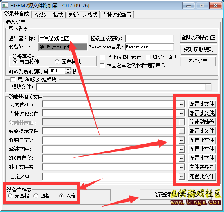This screenshot has height=212, width=224.
Task: Click browse button for 恶魔盾dll file
Action: tap(182, 104)
